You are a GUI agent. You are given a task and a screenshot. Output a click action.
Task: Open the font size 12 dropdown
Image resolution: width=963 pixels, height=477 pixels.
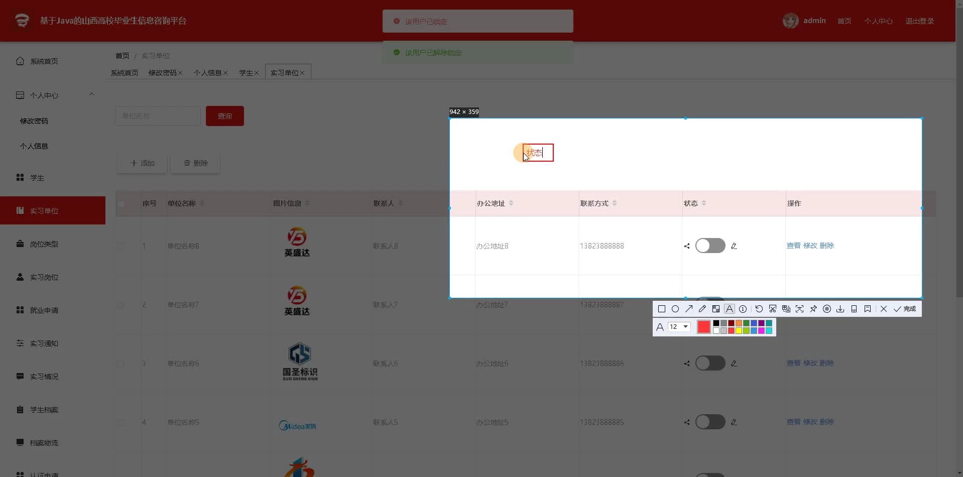click(679, 327)
